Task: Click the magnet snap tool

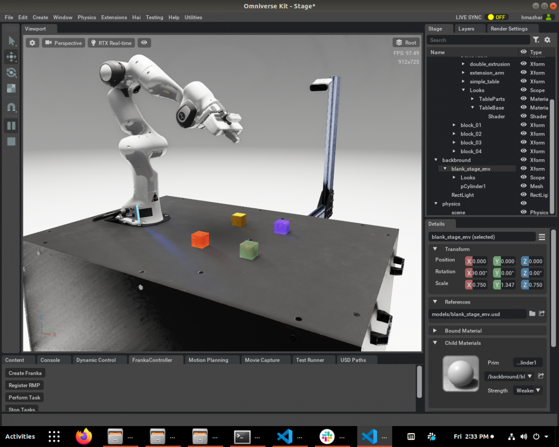Action: pyautogui.click(x=11, y=107)
